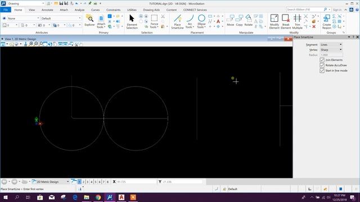
Task: Switch to the Drawing Aids ribbon tab
Action: pyautogui.click(x=151, y=10)
